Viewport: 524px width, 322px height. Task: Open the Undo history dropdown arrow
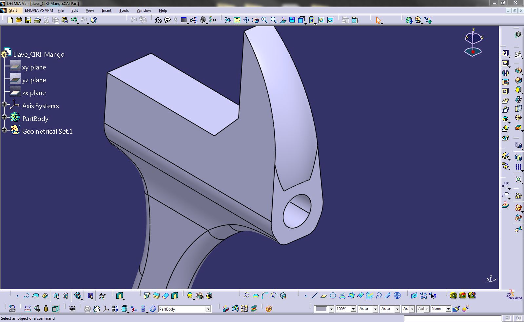click(78, 23)
